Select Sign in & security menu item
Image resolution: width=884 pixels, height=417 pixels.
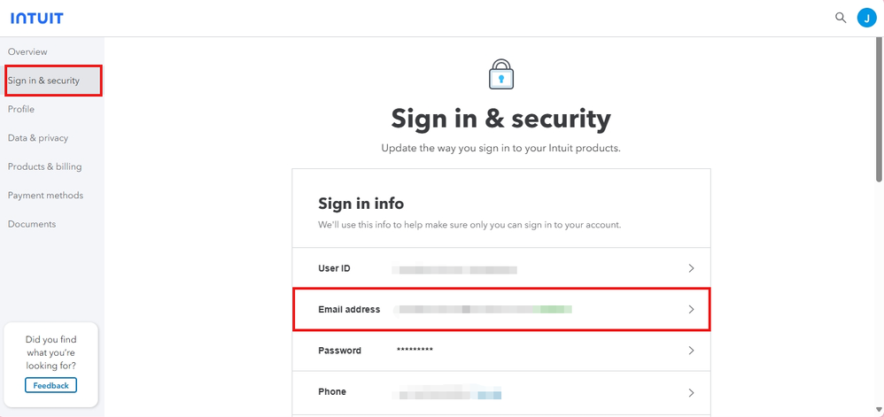tap(44, 81)
